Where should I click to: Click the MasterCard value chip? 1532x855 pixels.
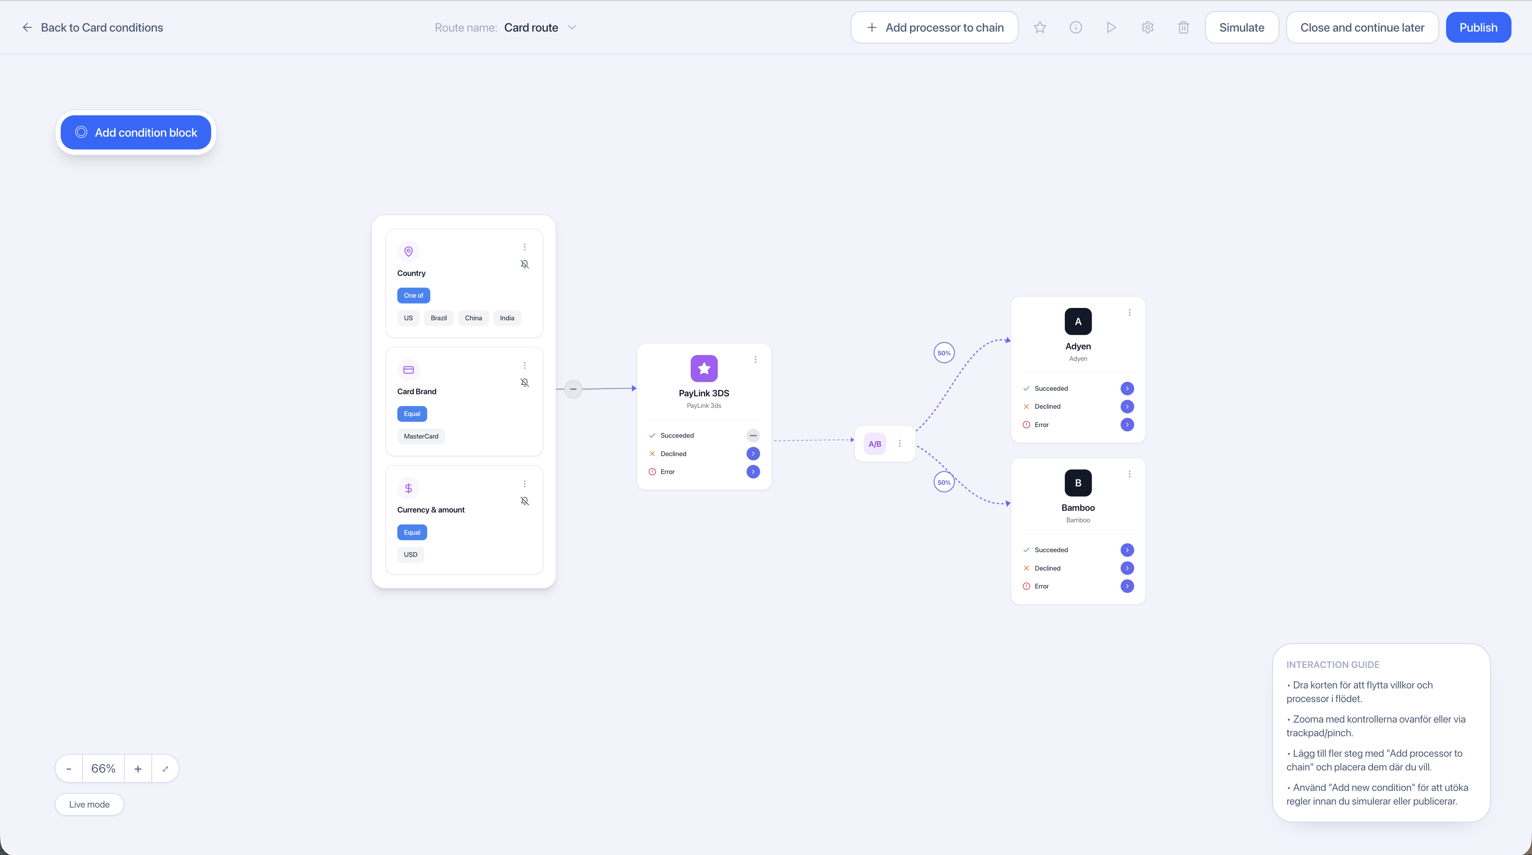(x=421, y=436)
